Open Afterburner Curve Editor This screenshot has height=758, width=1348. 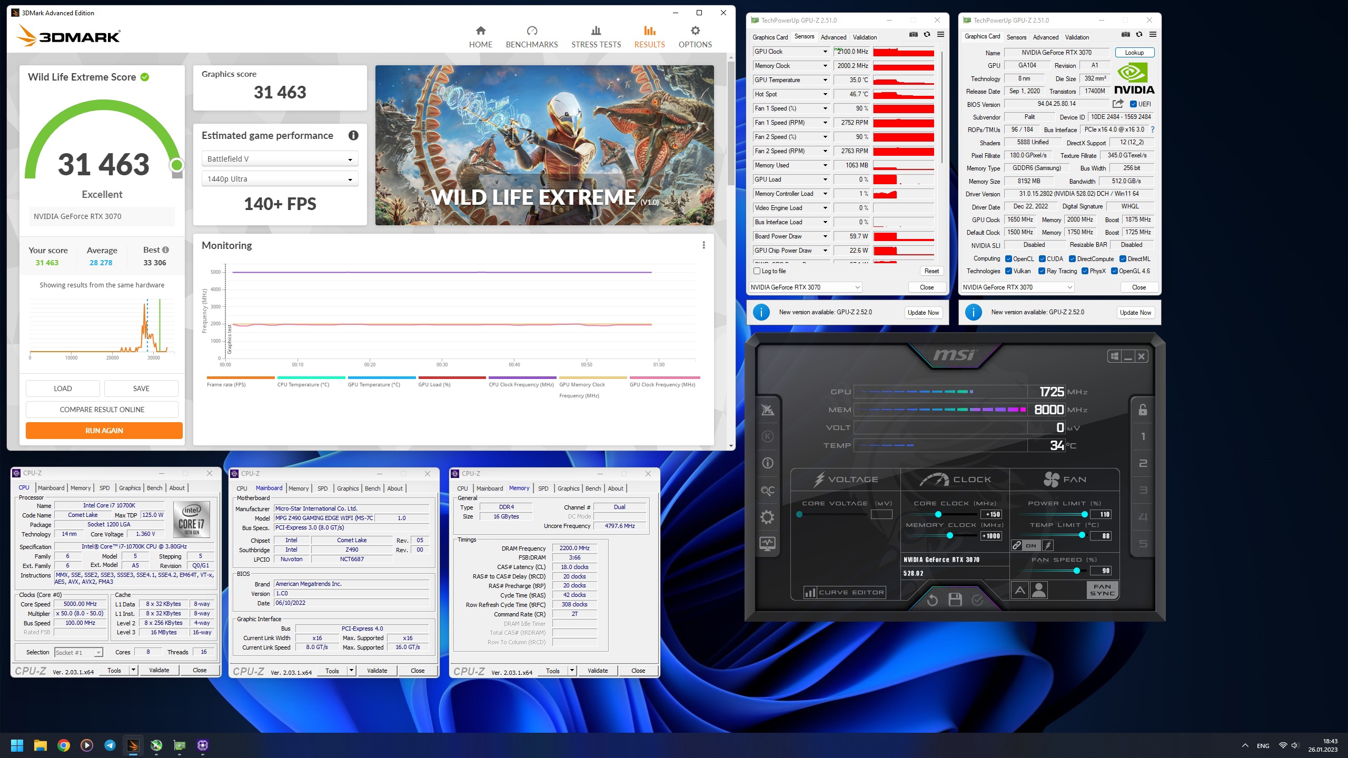(x=845, y=592)
